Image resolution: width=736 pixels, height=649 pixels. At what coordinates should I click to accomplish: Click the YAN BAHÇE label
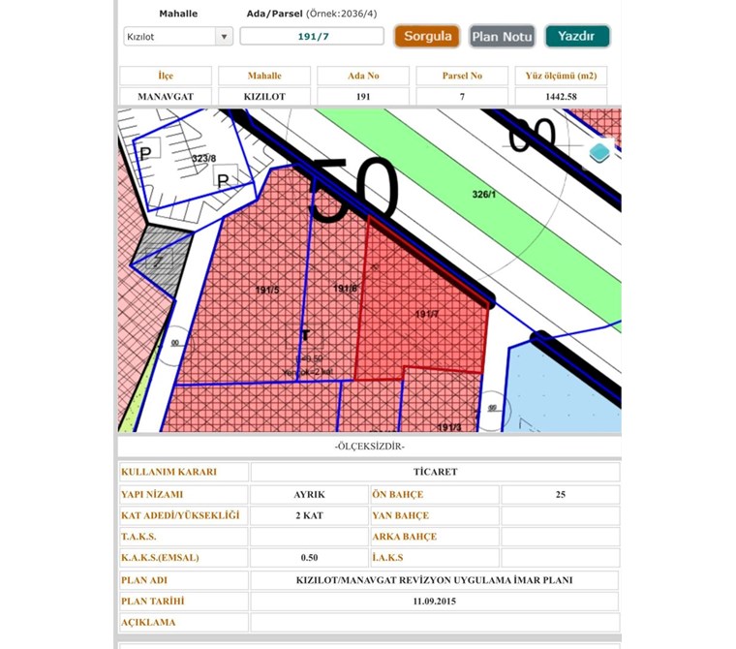[400, 515]
